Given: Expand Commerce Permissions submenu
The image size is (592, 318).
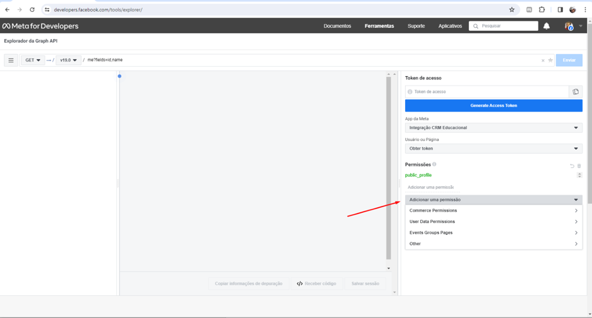Looking at the screenshot, I should click(494, 210).
